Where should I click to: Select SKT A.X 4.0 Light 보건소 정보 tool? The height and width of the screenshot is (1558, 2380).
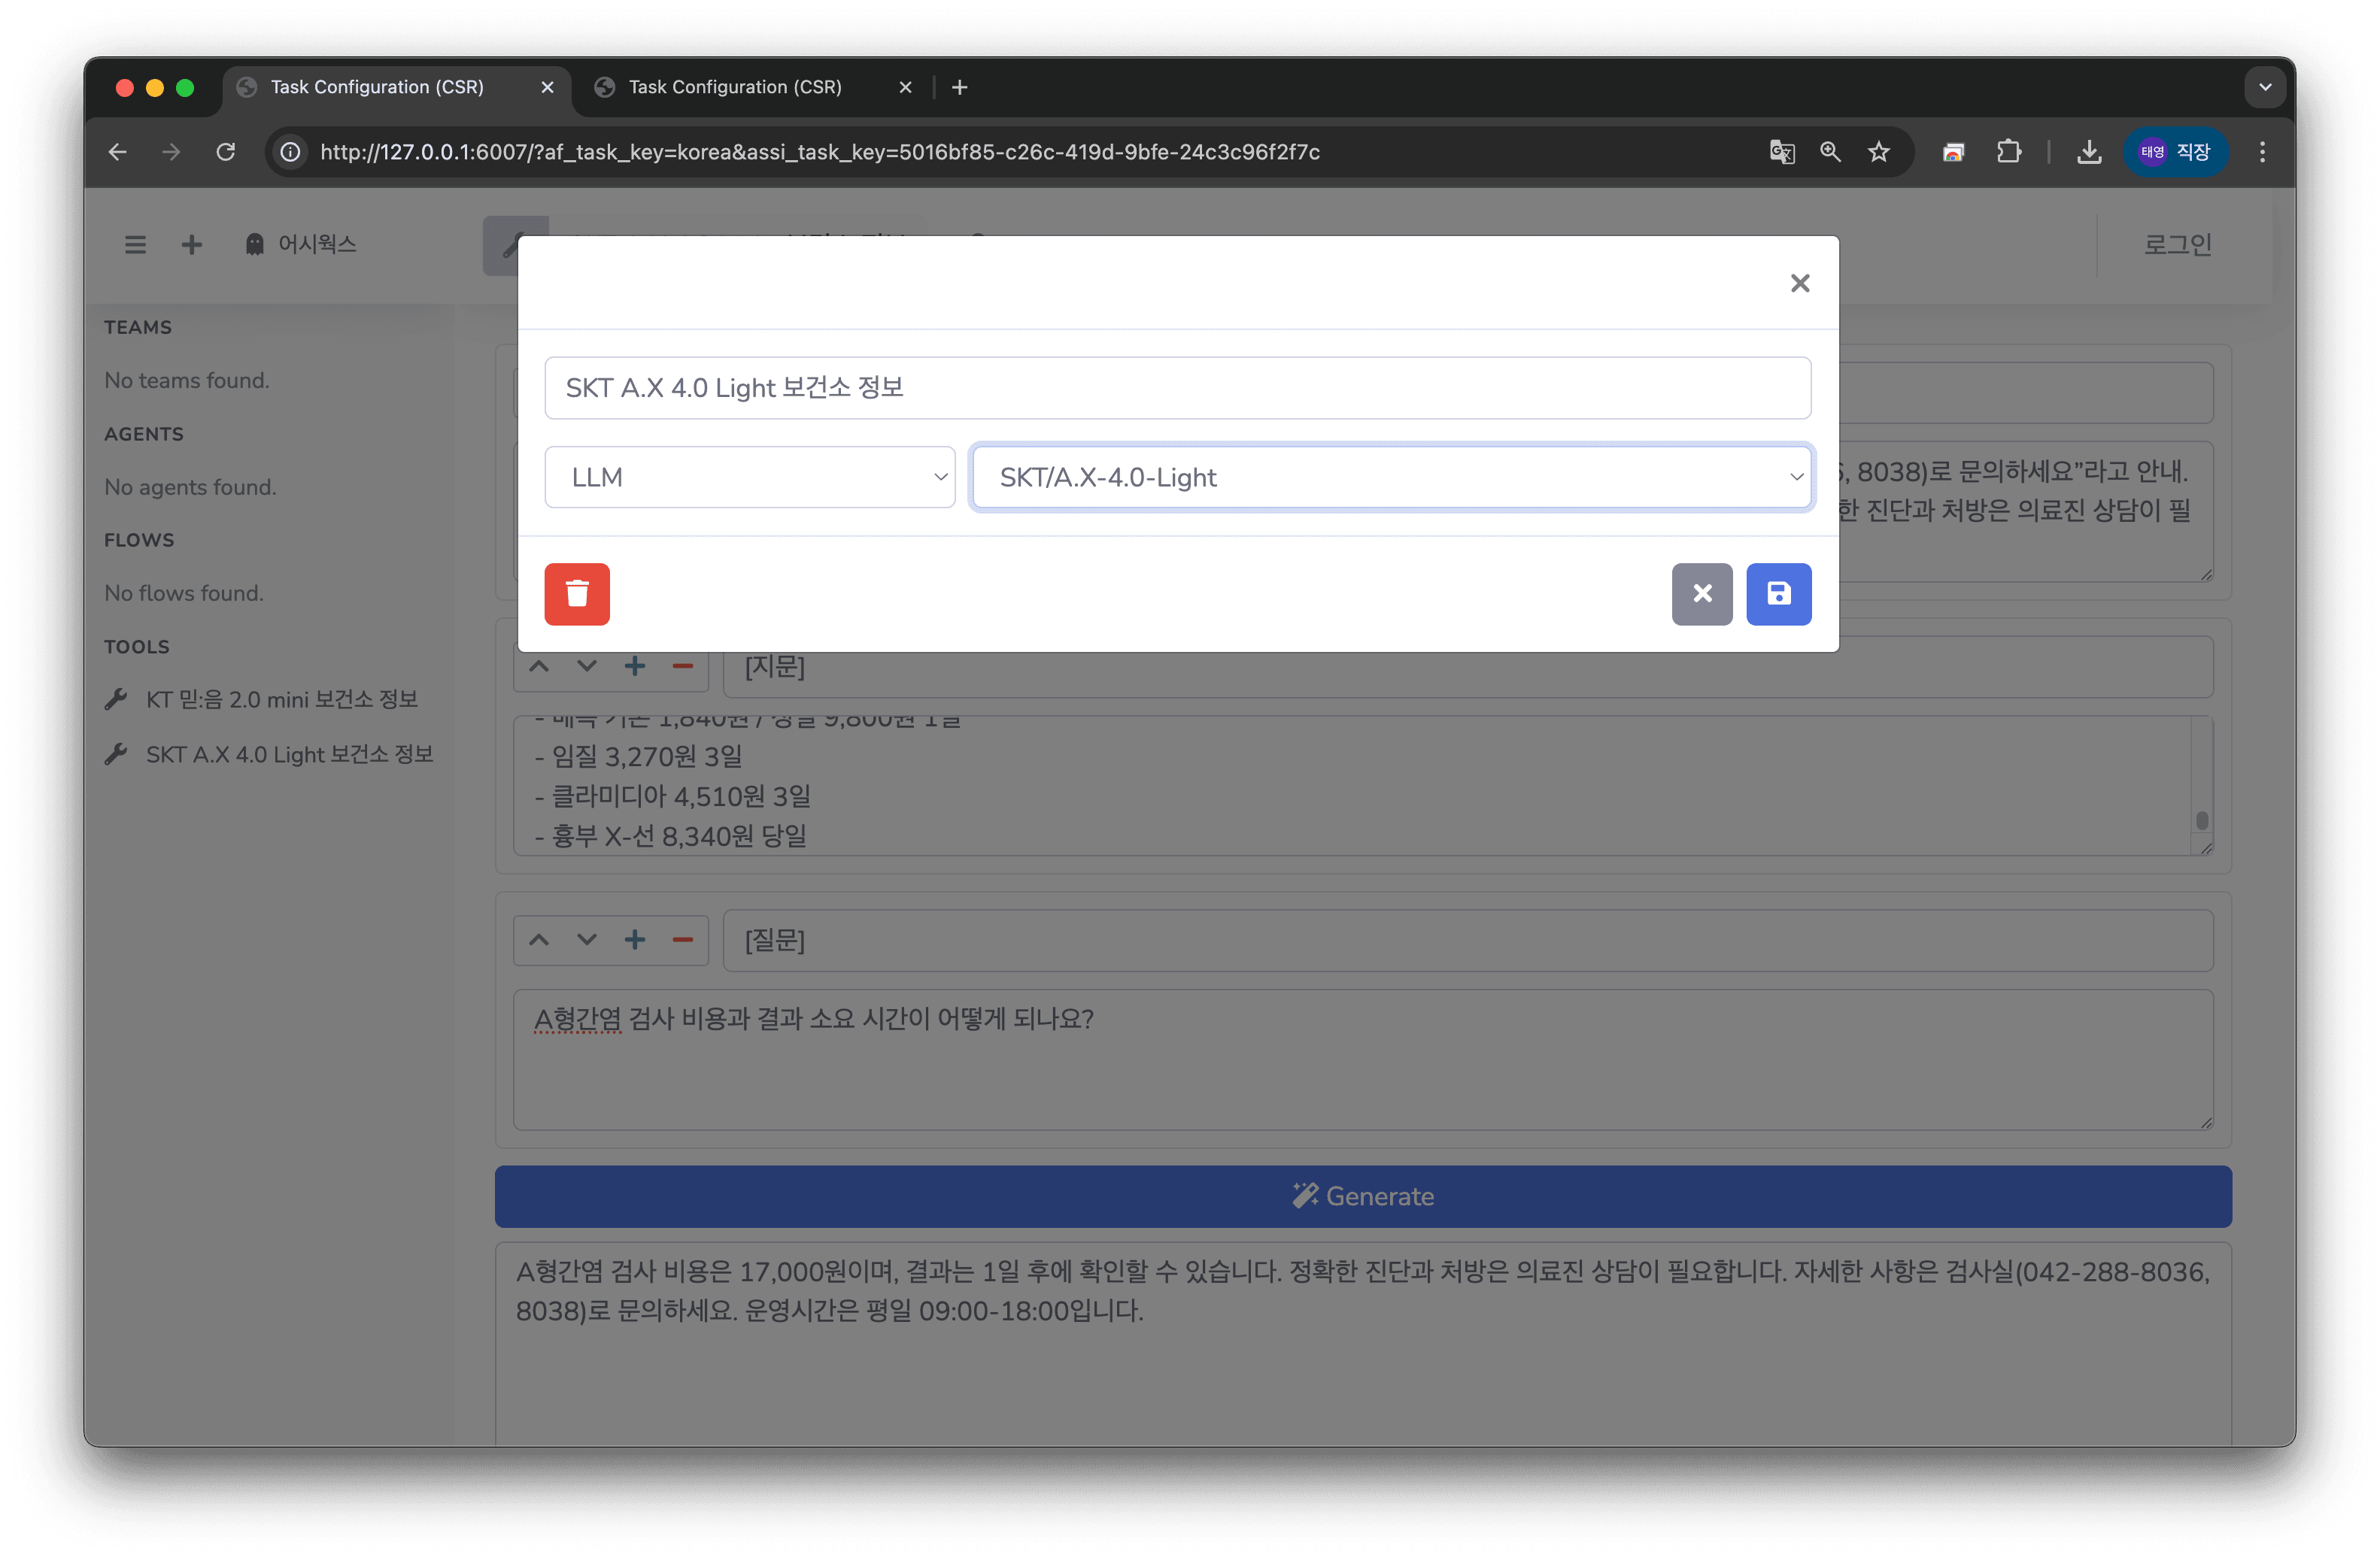coord(269,754)
